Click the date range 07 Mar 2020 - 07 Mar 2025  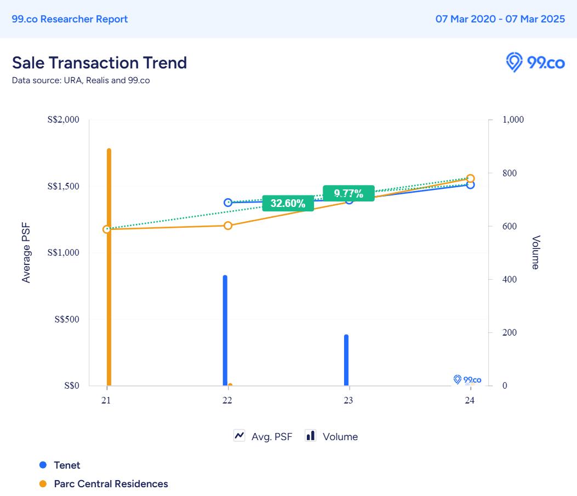point(500,19)
